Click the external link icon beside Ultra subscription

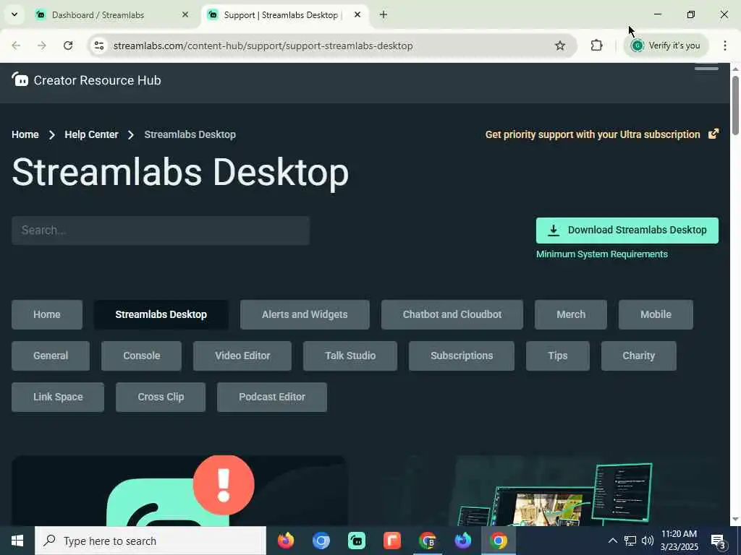[x=714, y=134]
